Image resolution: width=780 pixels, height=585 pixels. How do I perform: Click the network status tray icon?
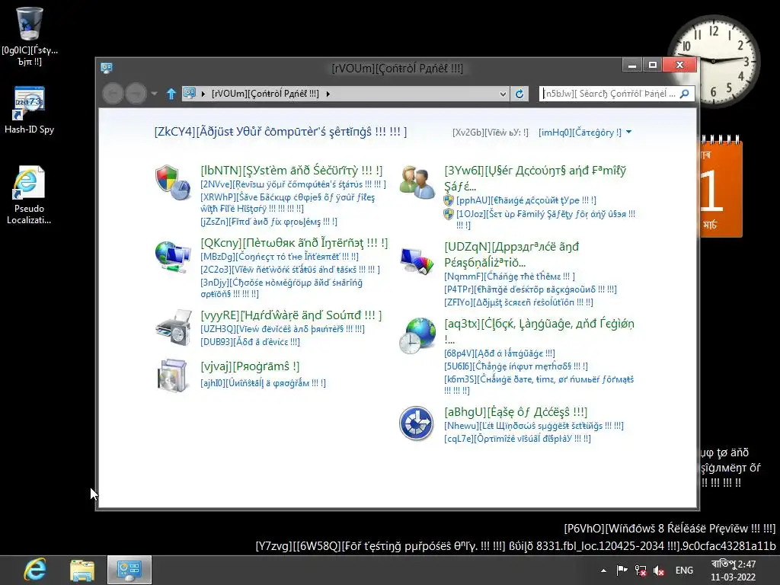(x=641, y=571)
